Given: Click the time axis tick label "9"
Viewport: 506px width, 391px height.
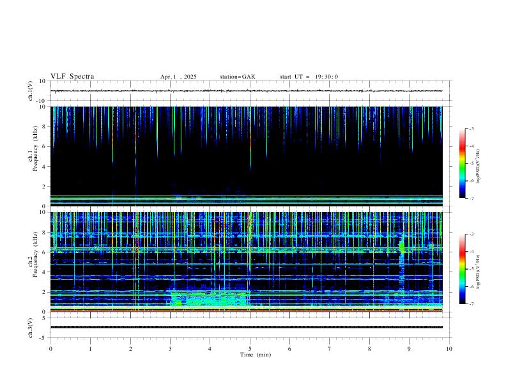Looking at the screenshot, I should pos(409,349).
